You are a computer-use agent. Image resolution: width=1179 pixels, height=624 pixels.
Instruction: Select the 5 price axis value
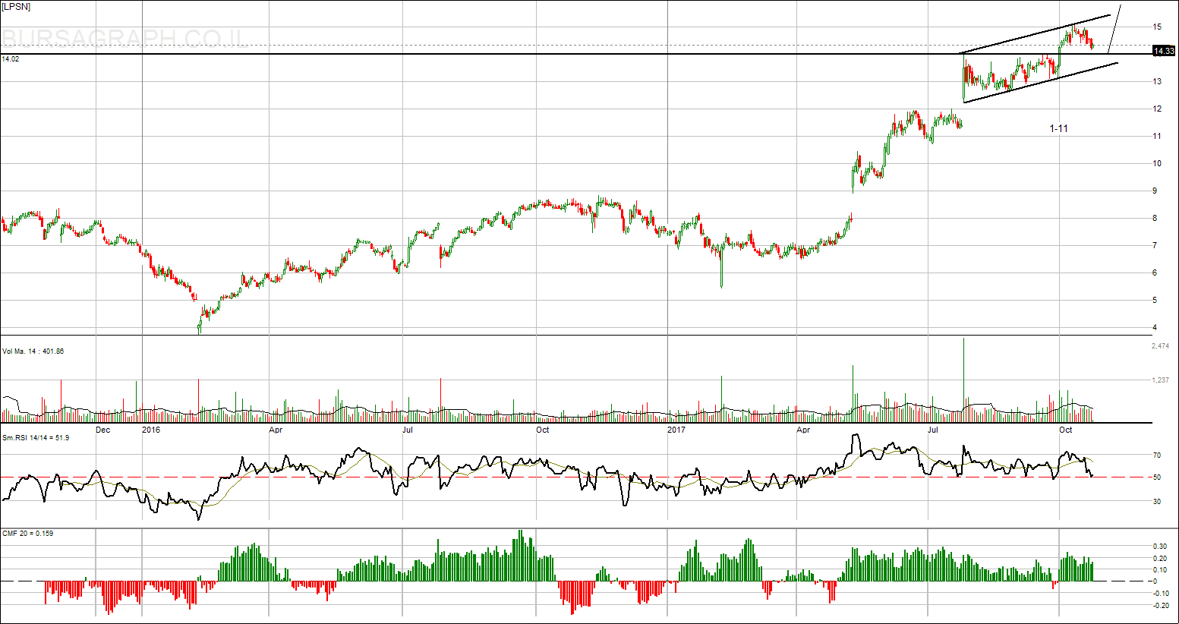(x=1155, y=300)
